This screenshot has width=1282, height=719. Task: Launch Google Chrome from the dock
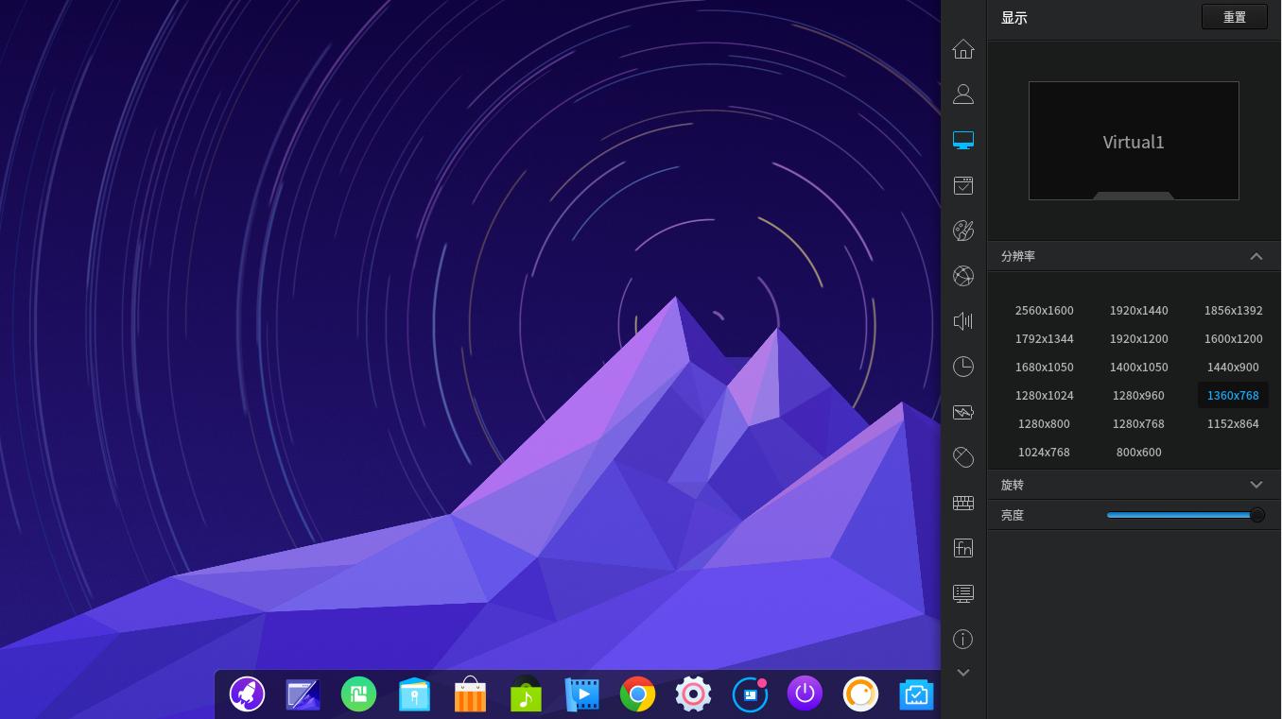(637, 694)
